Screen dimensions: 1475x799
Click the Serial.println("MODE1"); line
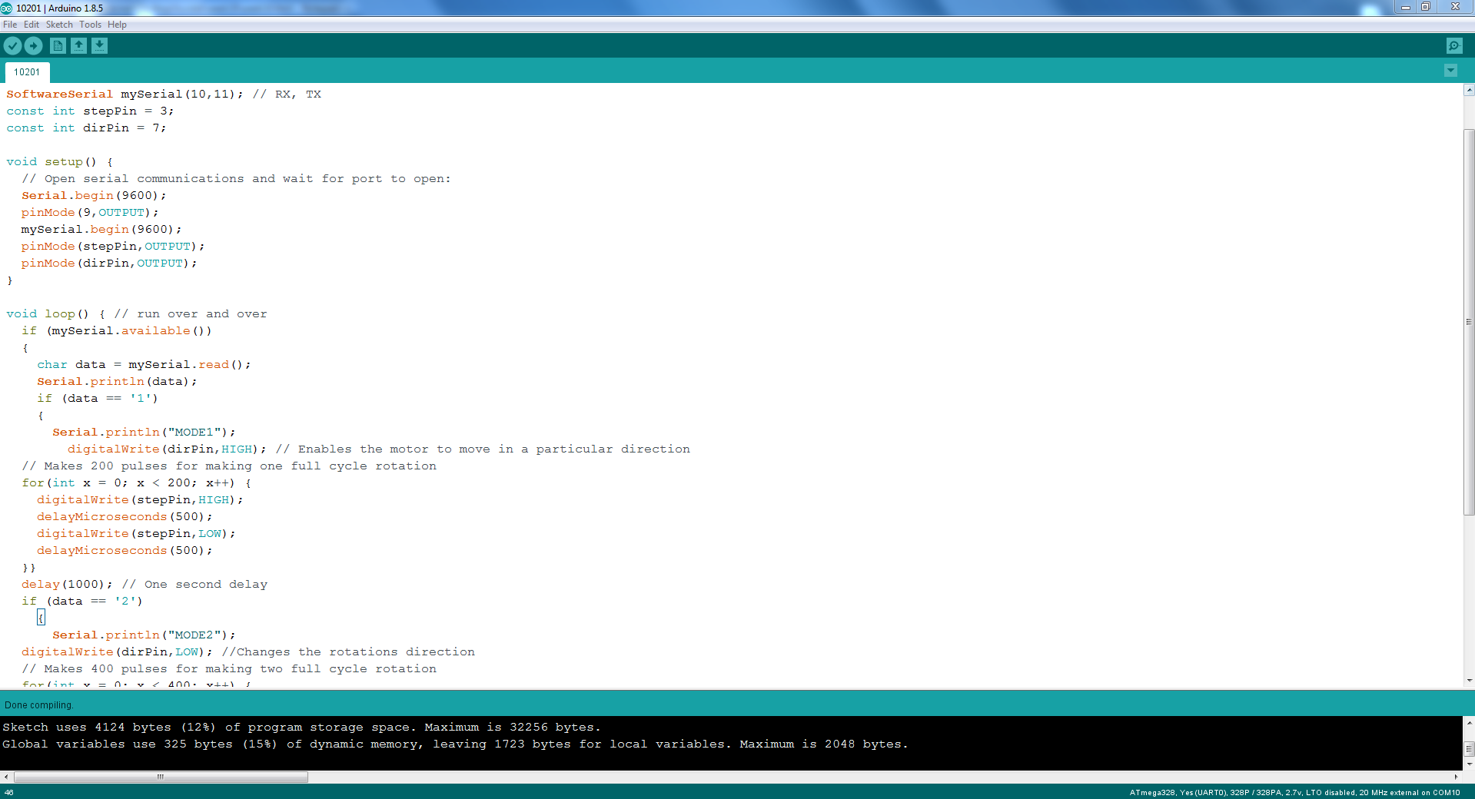point(144,433)
